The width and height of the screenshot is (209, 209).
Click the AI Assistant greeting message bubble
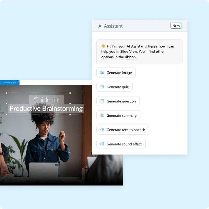coord(139,52)
